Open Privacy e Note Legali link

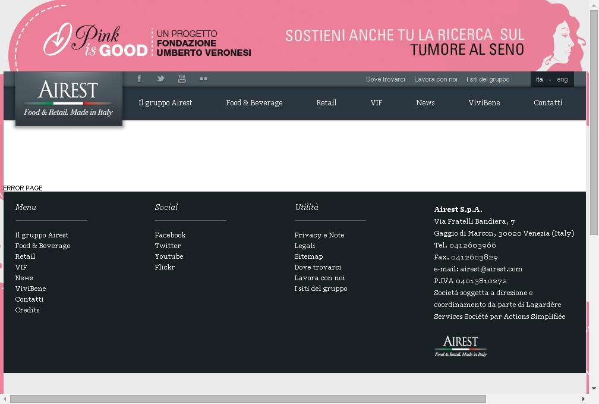point(319,240)
